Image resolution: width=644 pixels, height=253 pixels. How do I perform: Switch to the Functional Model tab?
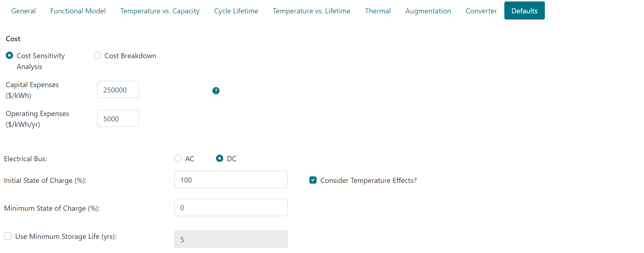pos(78,11)
